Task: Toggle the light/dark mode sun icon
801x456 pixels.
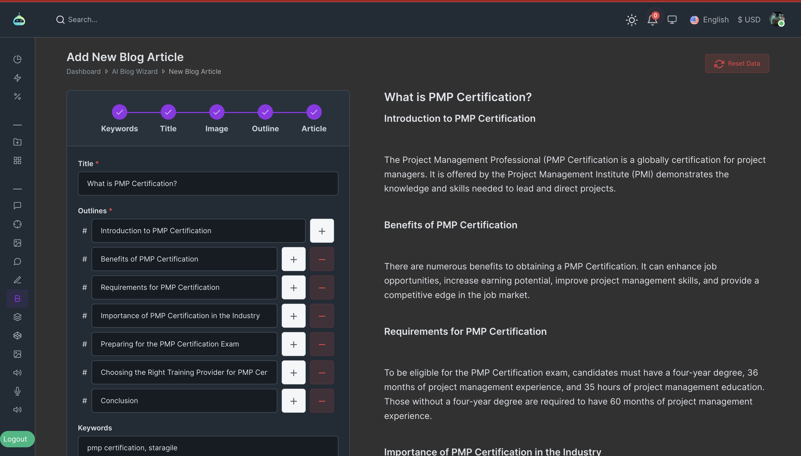Action: (x=632, y=19)
